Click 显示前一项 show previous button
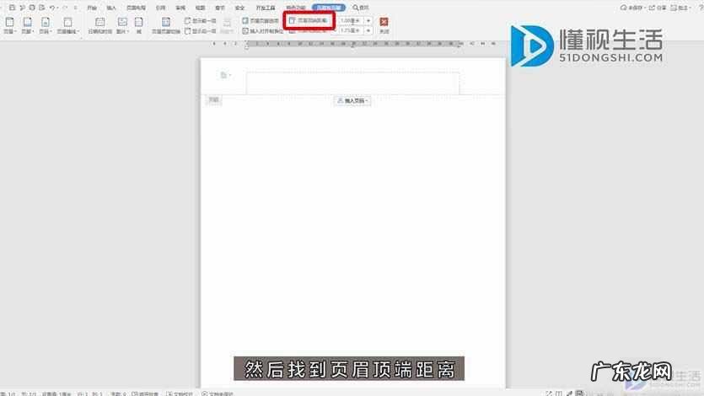The width and height of the screenshot is (704, 396). [x=201, y=20]
